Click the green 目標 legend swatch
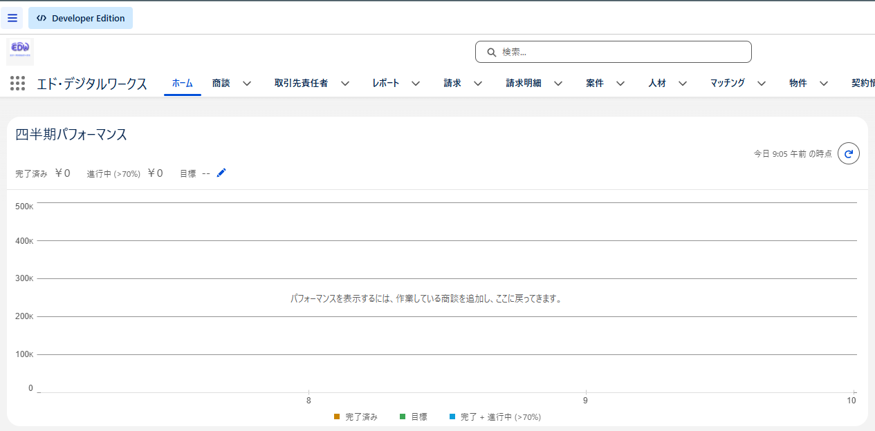The image size is (875, 431). pyautogui.click(x=403, y=416)
